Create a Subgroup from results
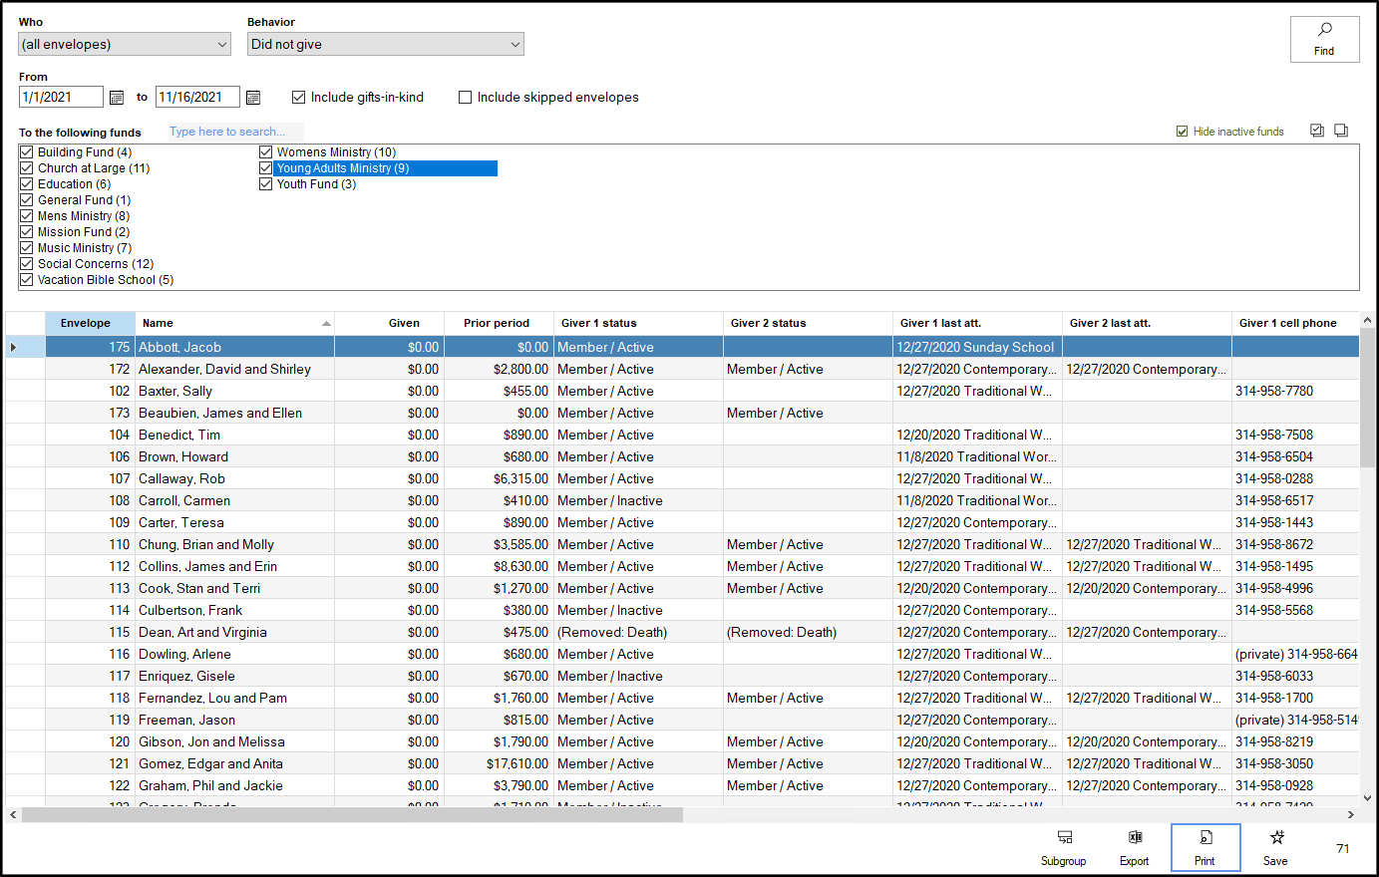Screen dimensions: 1379x877 pyautogui.click(x=1063, y=847)
